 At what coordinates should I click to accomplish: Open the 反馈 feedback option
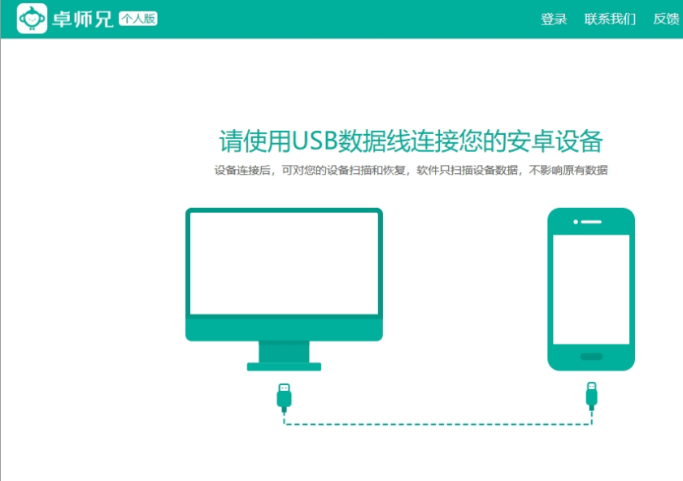pyautogui.click(x=664, y=19)
